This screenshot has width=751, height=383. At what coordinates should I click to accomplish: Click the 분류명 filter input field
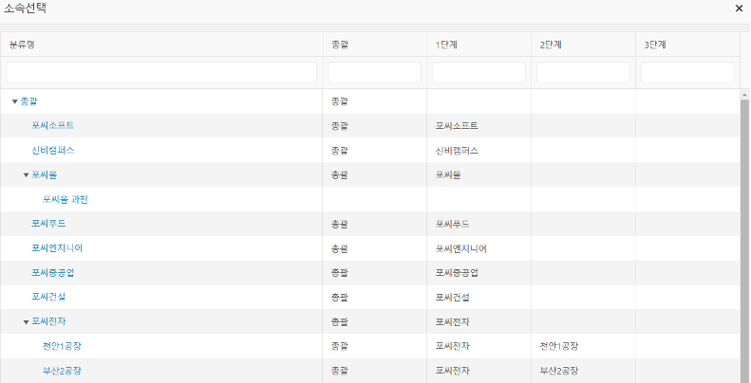point(161,72)
